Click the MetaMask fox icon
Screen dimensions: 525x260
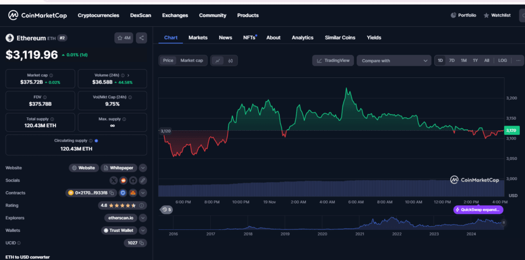coord(133,193)
